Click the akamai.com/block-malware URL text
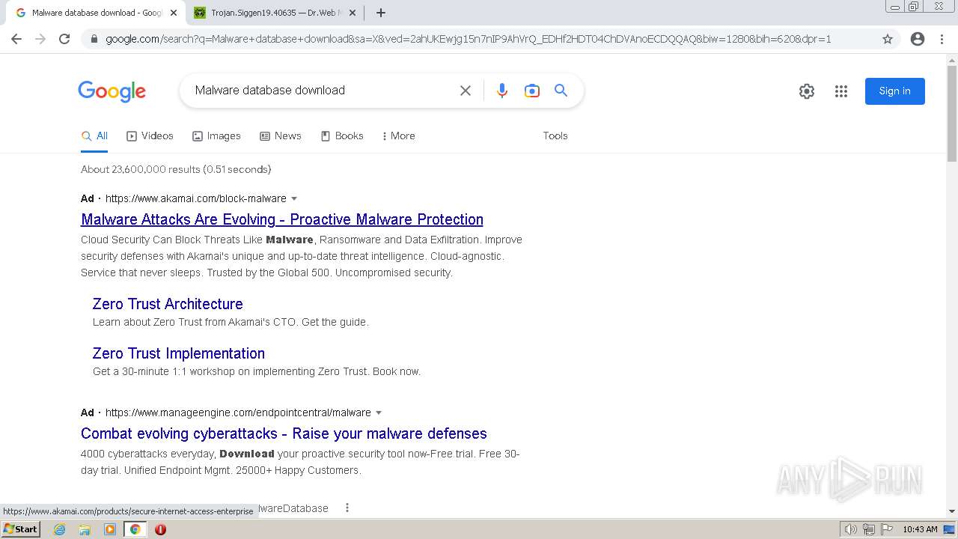 [196, 198]
